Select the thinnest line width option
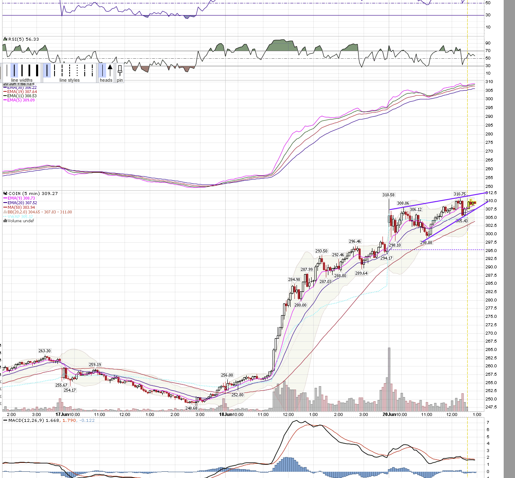The image size is (515, 478). (x=7, y=70)
